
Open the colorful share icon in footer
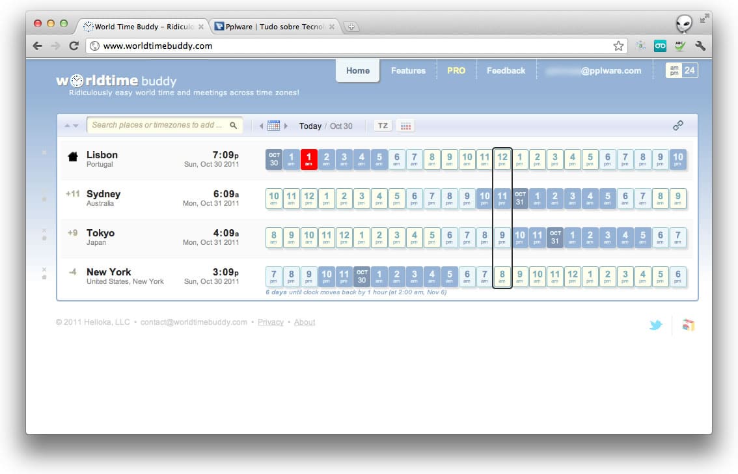(x=688, y=325)
